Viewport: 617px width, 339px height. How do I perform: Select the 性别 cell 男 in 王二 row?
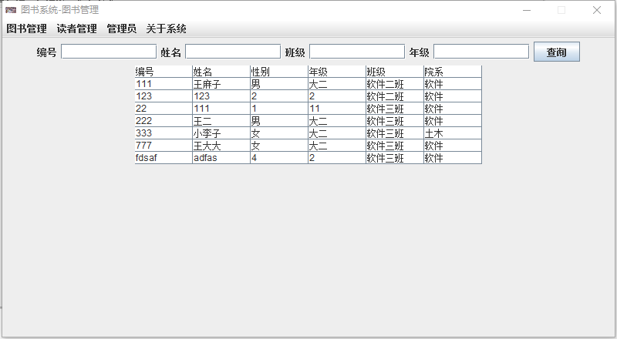point(279,121)
